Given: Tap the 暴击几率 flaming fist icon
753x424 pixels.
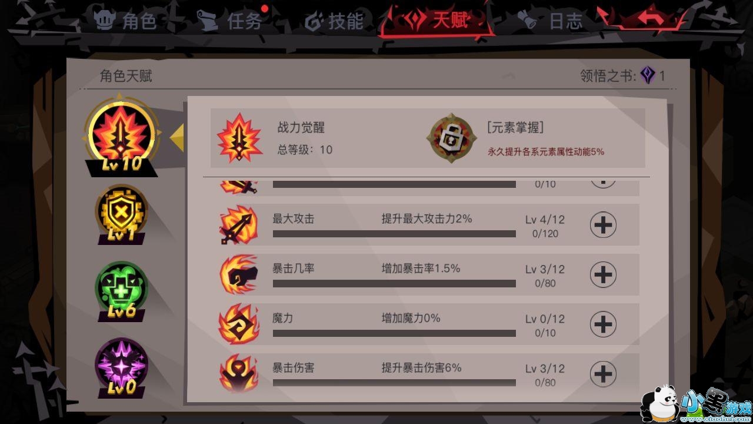Looking at the screenshot, I should tap(238, 274).
